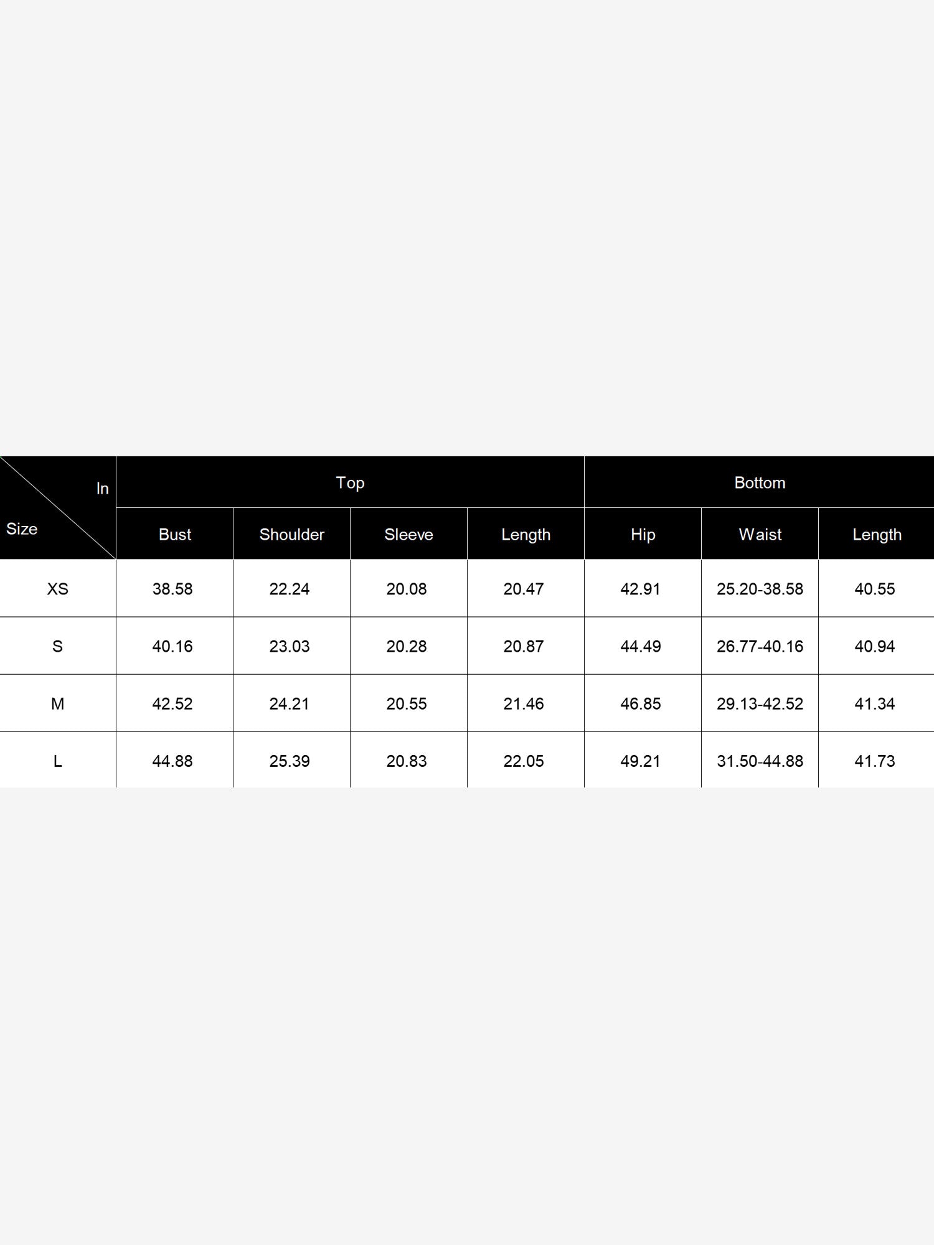Viewport: 934px width, 1245px height.
Task: Click bottom length value 41.34
Action: [875, 703]
